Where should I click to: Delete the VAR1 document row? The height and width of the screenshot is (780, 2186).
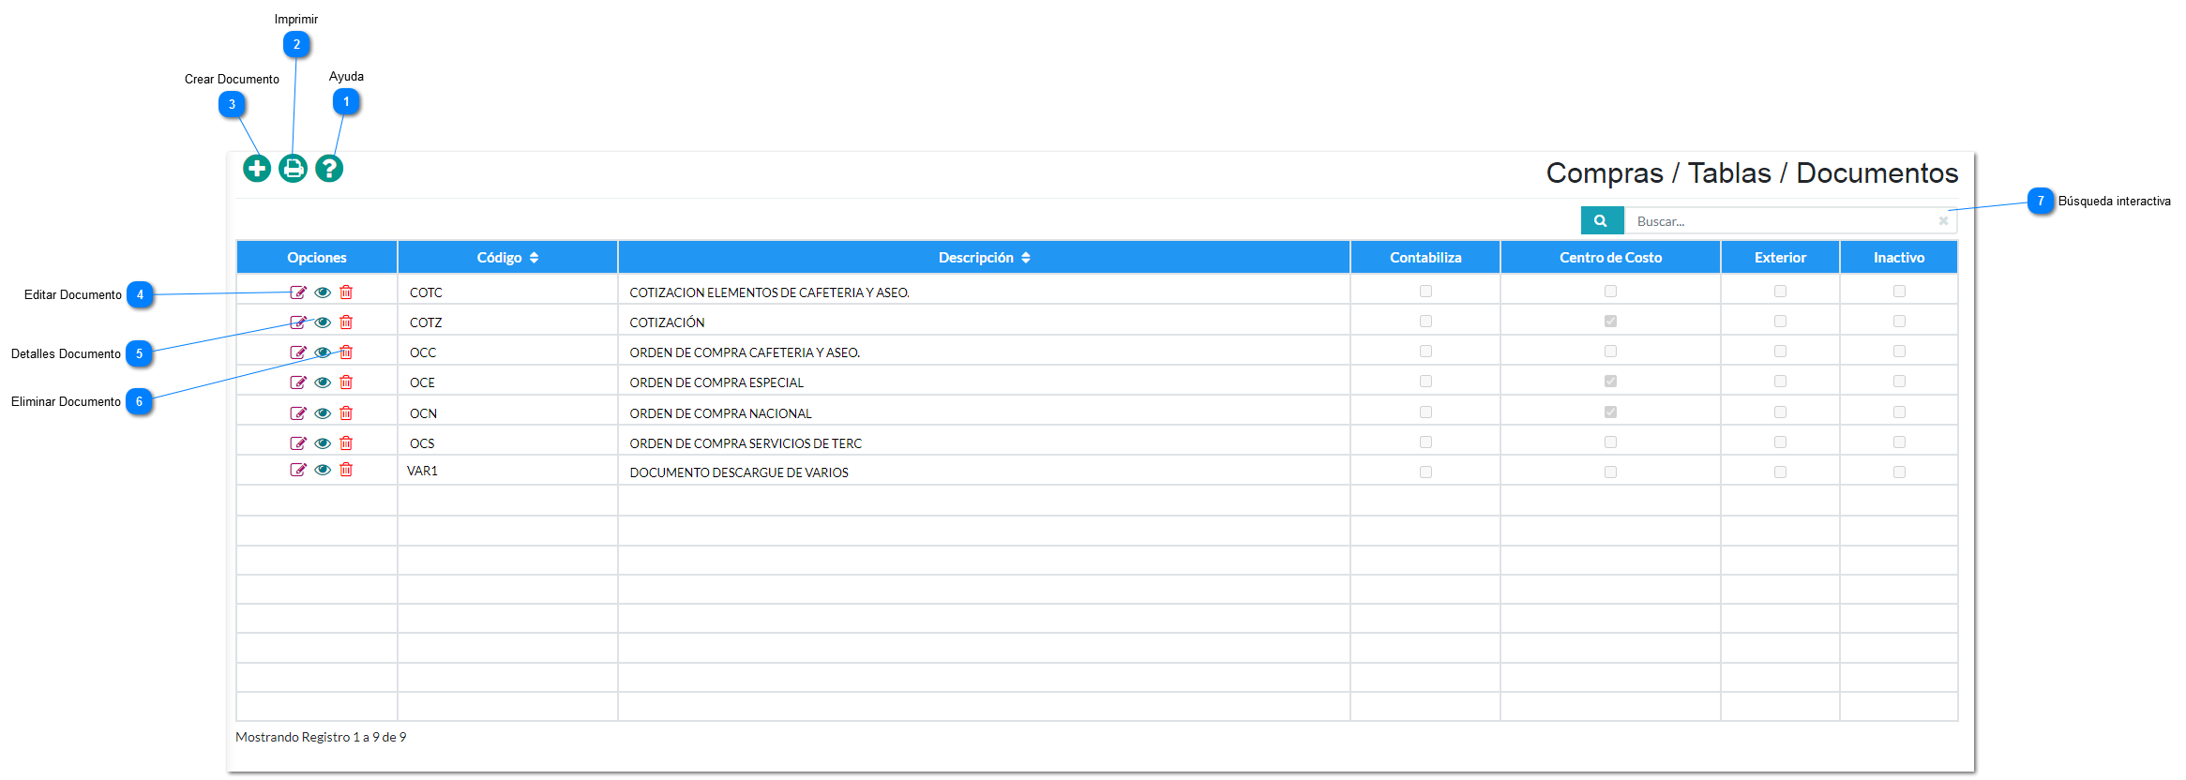(x=346, y=470)
